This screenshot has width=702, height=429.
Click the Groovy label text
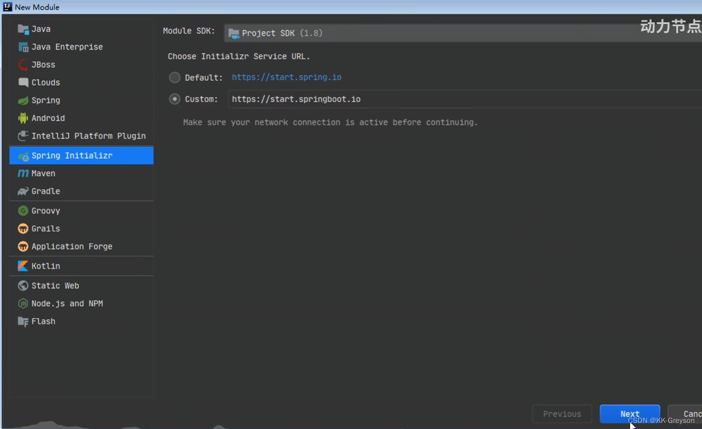(46, 211)
